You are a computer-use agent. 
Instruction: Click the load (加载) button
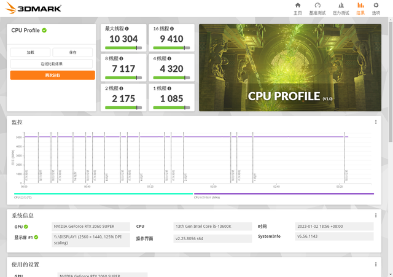[30, 52]
